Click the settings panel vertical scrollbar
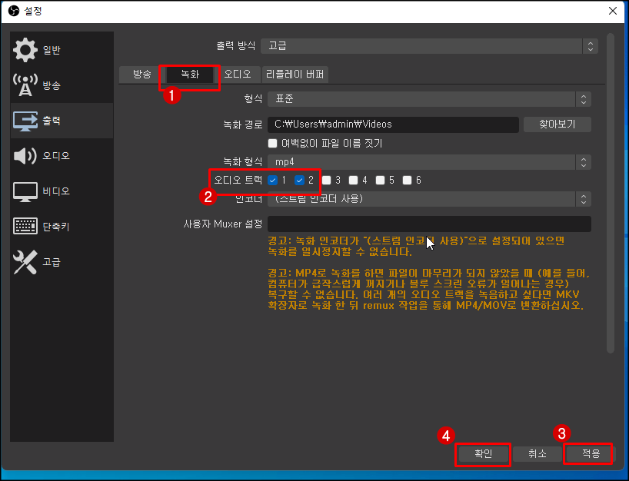The height and width of the screenshot is (481, 629). pos(611,193)
